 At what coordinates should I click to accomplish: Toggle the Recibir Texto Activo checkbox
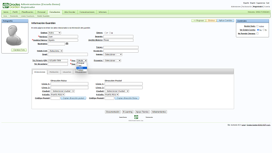[257, 26]
